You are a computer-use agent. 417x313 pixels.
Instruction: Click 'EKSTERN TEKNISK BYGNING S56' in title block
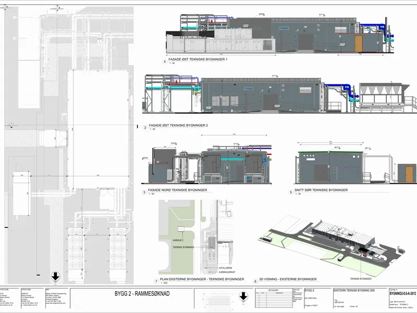354,291
